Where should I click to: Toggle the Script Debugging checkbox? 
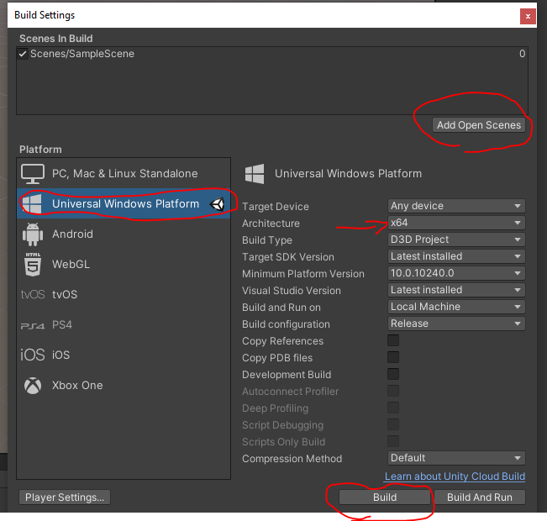point(393,424)
